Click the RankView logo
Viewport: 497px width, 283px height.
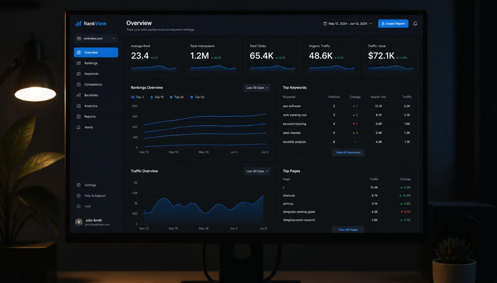(x=91, y=24)
